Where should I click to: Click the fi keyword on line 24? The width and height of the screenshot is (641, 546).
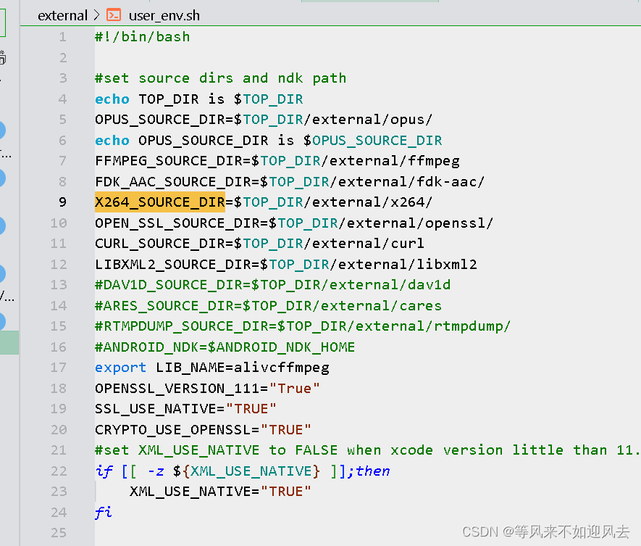[103, 512]
